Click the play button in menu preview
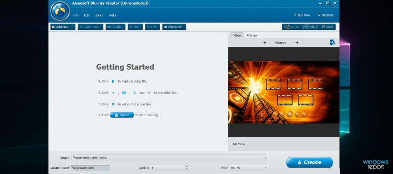Screen dimensions: 393x174 pyautogui.click(x=290, y=114)
